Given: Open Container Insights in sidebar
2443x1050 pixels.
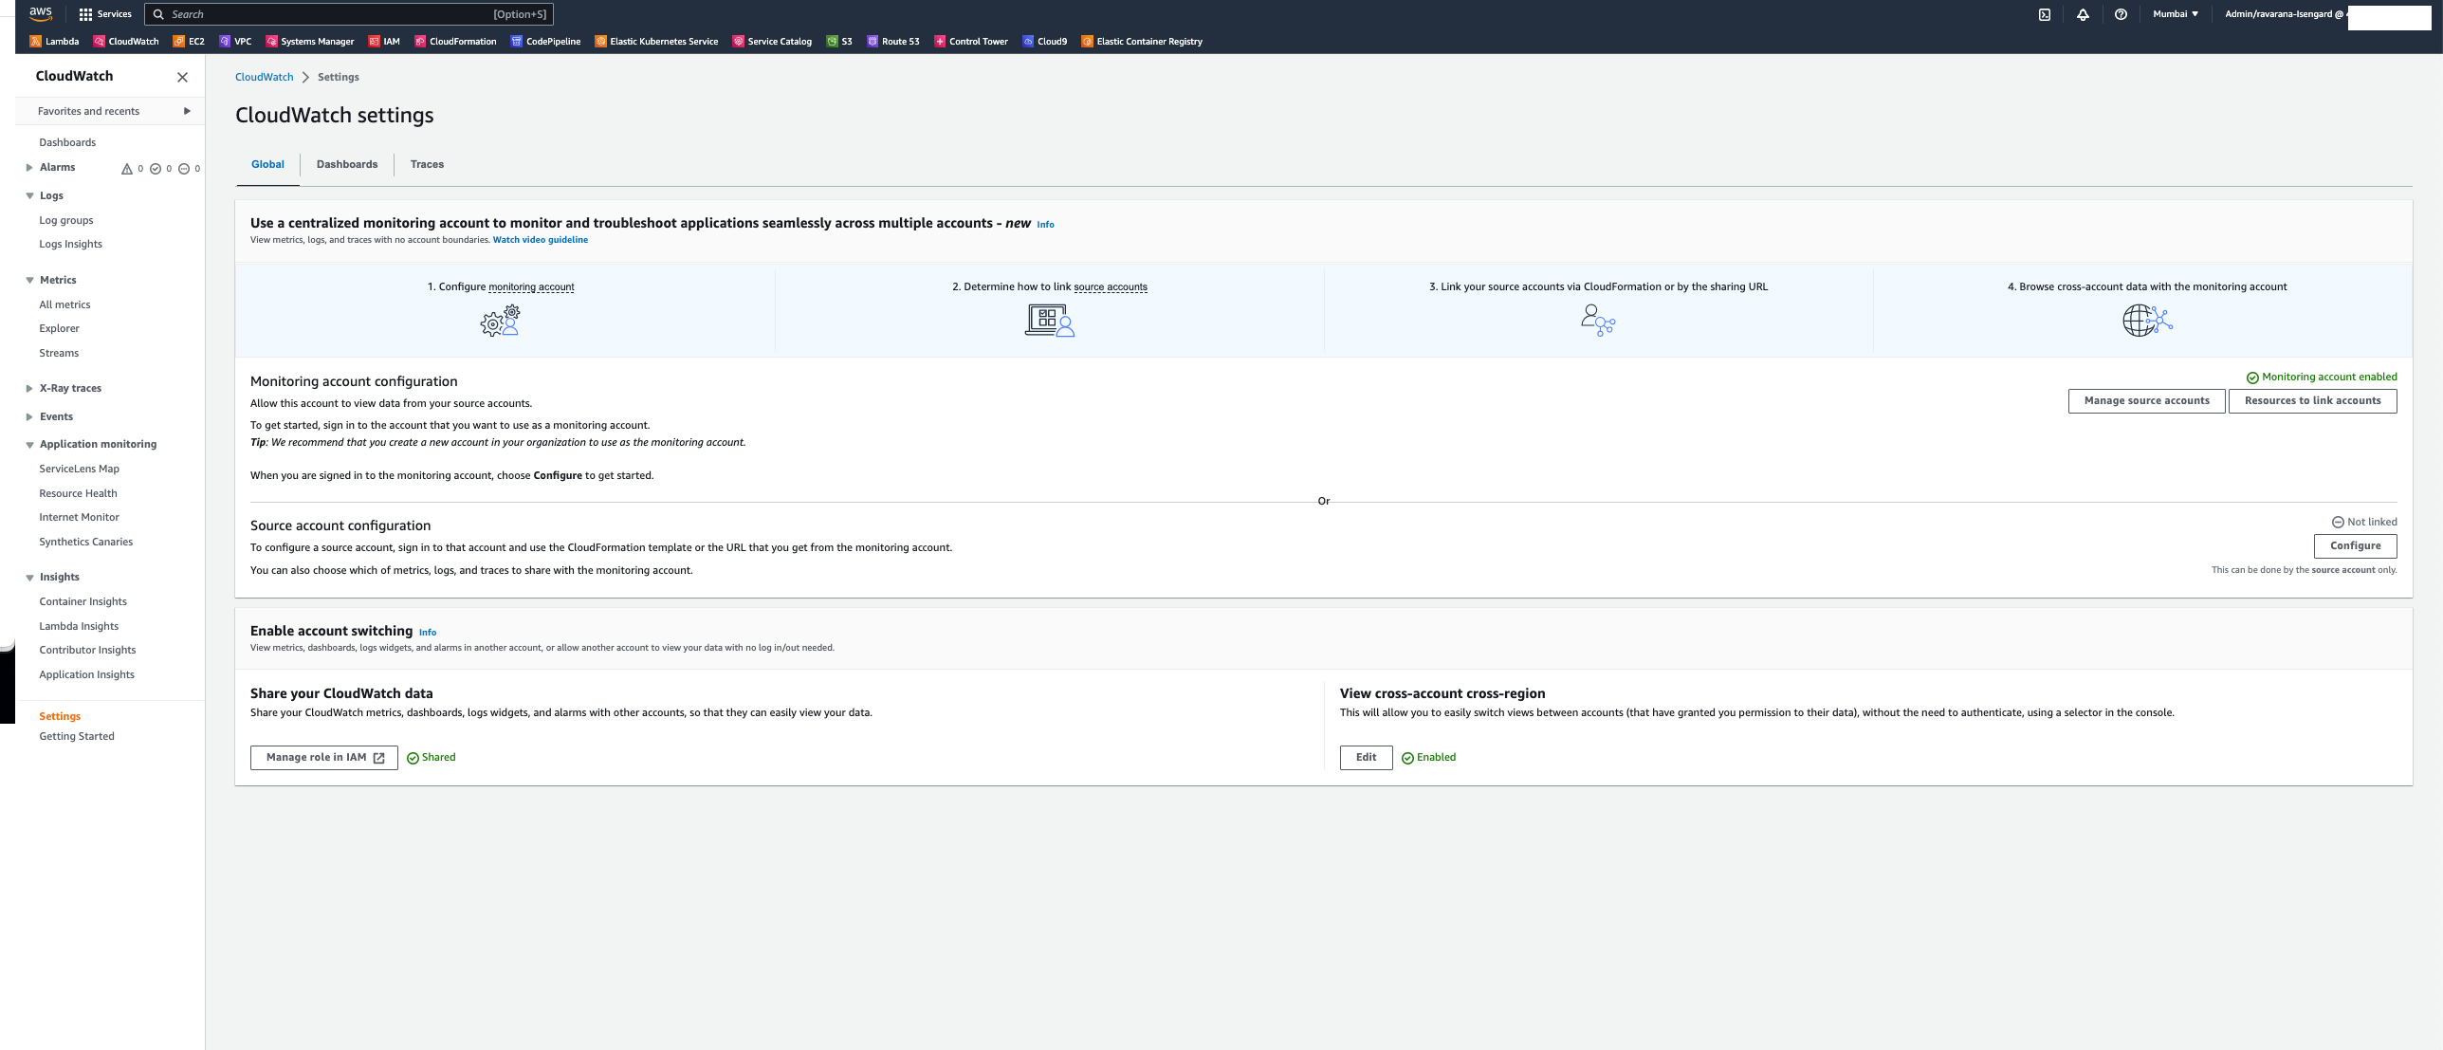Looking at the screenshot, I should tap(83, 601).
